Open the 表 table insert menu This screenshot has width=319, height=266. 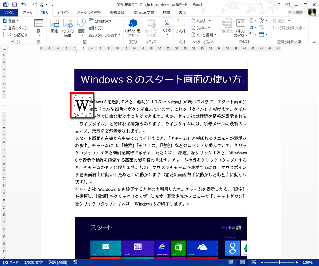pos(39,28)
